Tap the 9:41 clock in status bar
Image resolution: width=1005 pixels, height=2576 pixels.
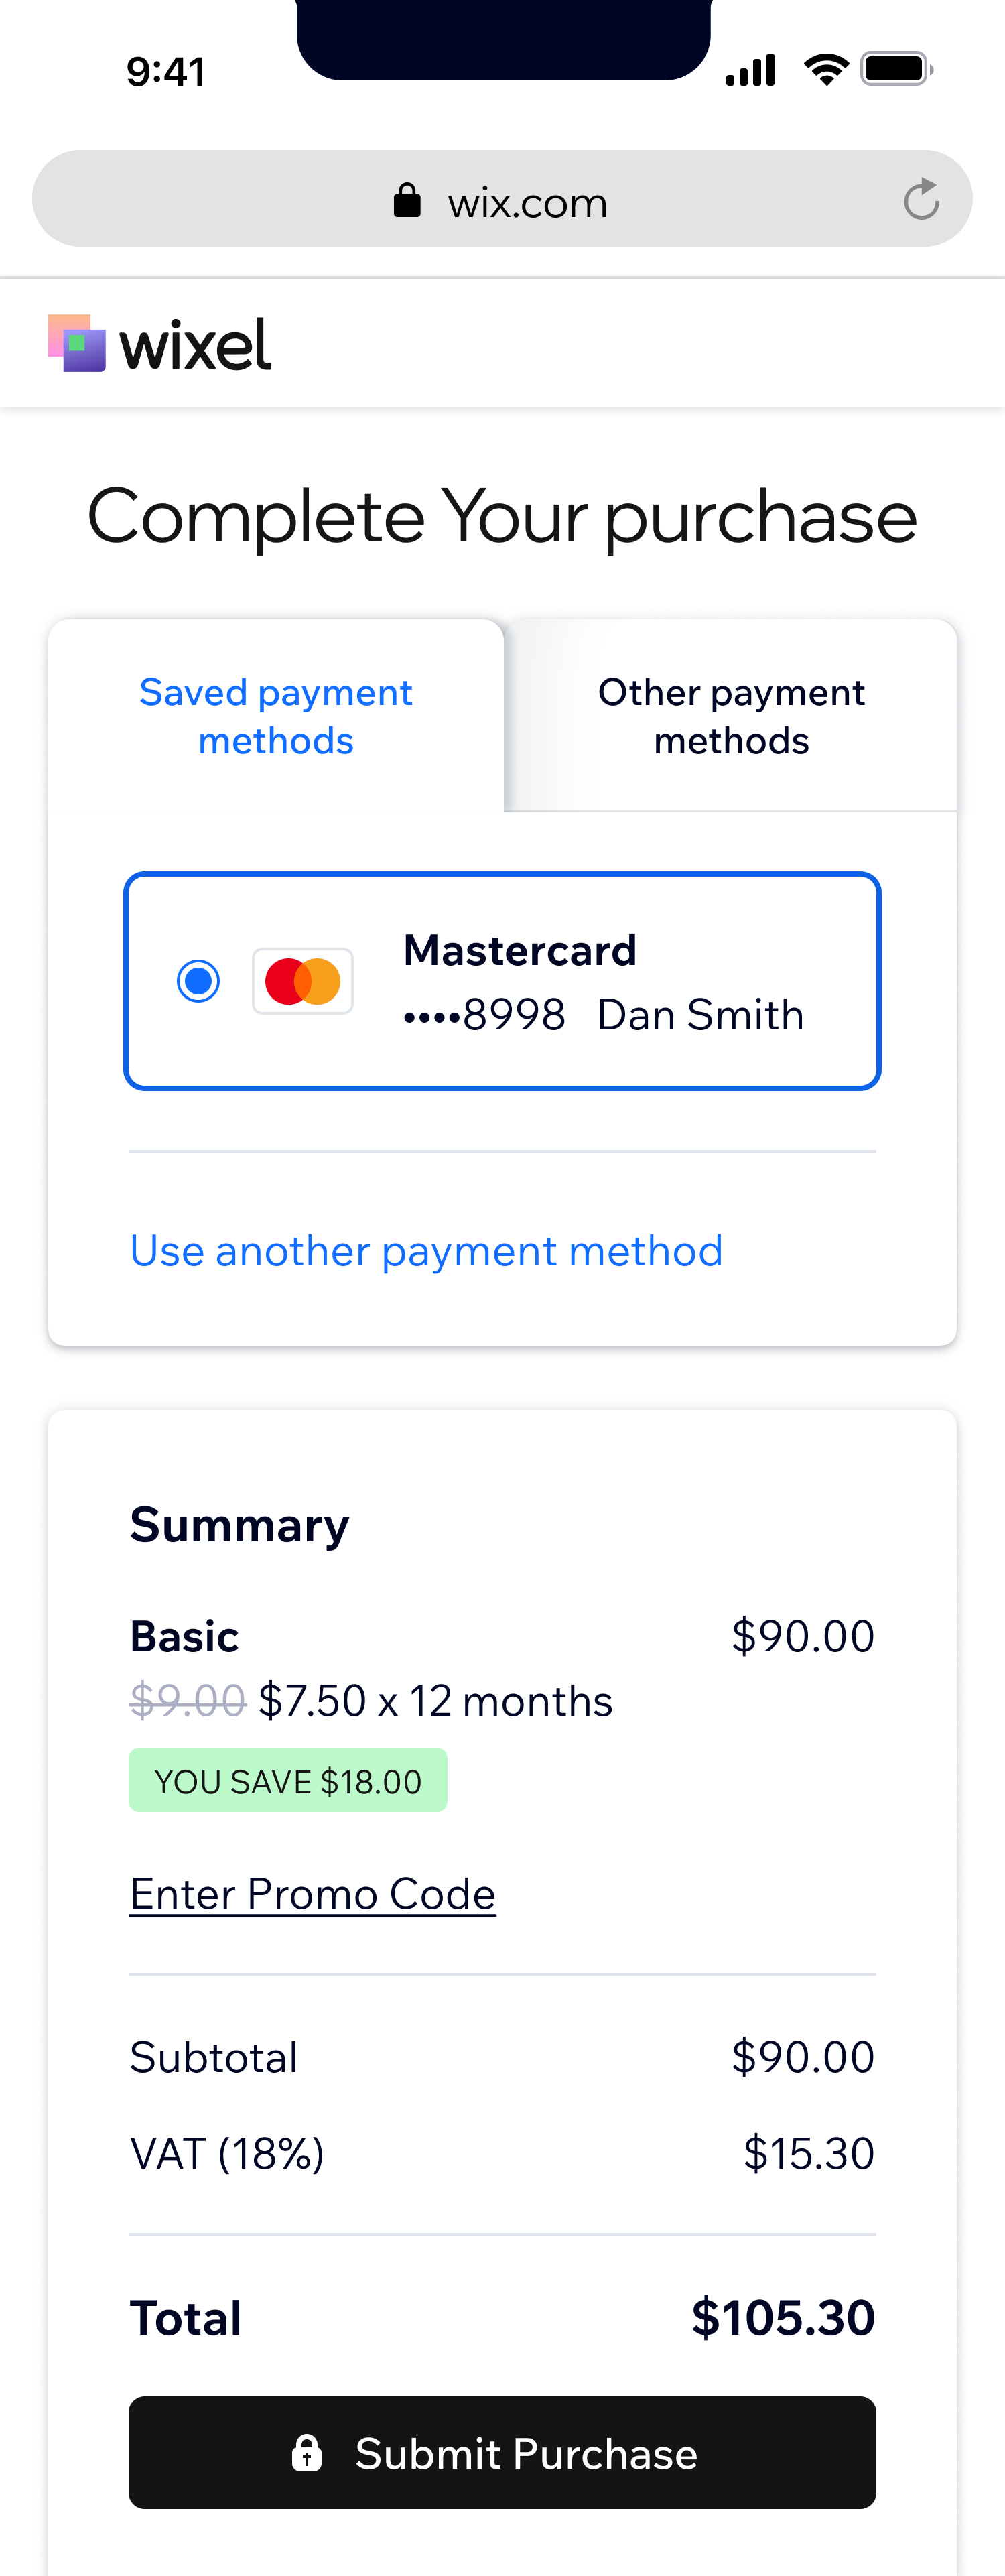tap(166, 71)
